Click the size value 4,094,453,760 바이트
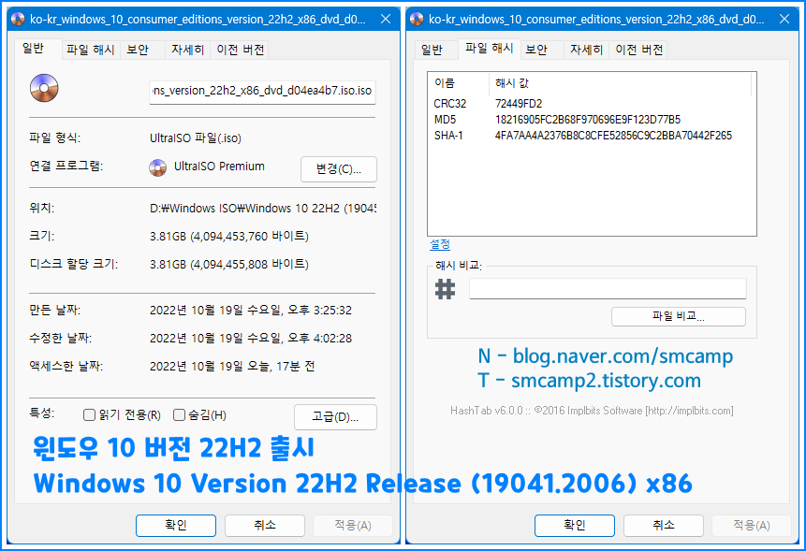Screen dimensions: 806x551 (x=229, y=237)
